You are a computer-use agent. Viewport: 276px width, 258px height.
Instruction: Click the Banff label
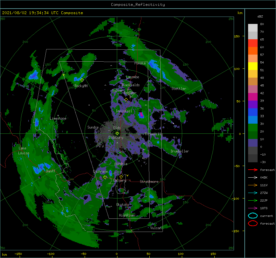click(51, 171)
